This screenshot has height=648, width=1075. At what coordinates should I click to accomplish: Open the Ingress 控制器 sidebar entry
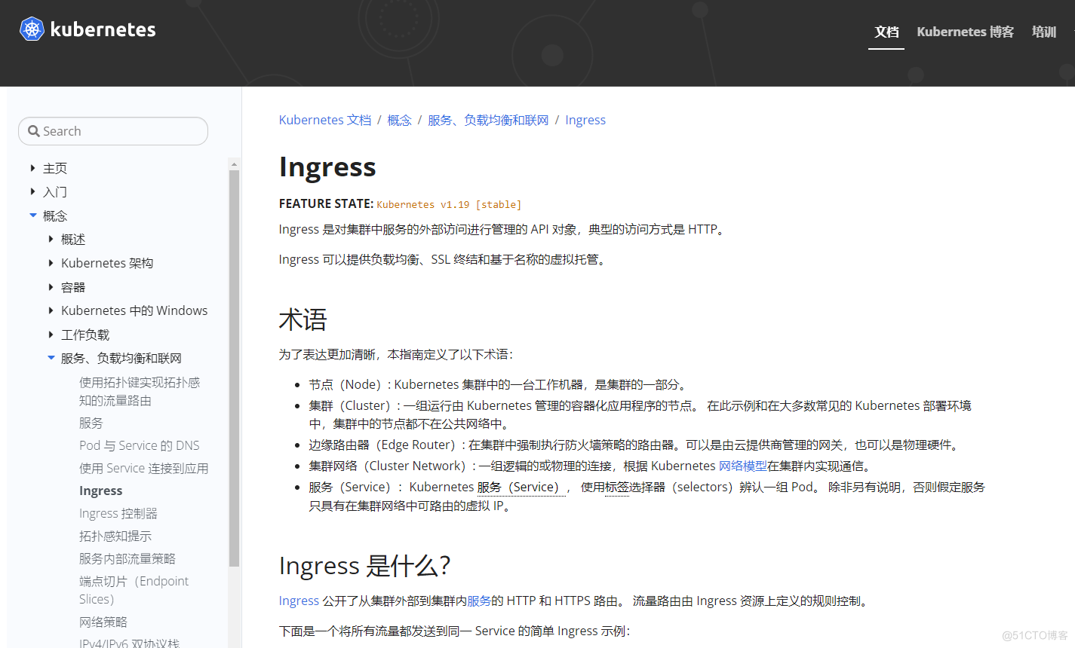point(118,512)
